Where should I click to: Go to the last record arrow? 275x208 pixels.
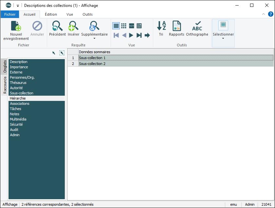point(139,35)
